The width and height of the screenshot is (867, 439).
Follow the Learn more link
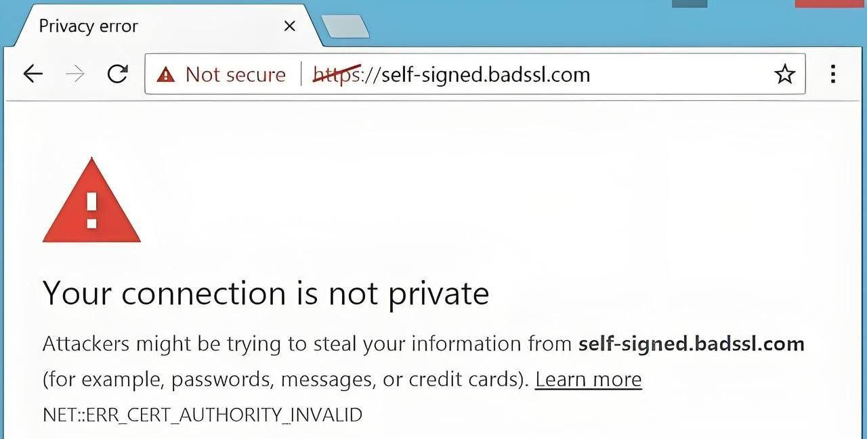[x=588, y=379]
